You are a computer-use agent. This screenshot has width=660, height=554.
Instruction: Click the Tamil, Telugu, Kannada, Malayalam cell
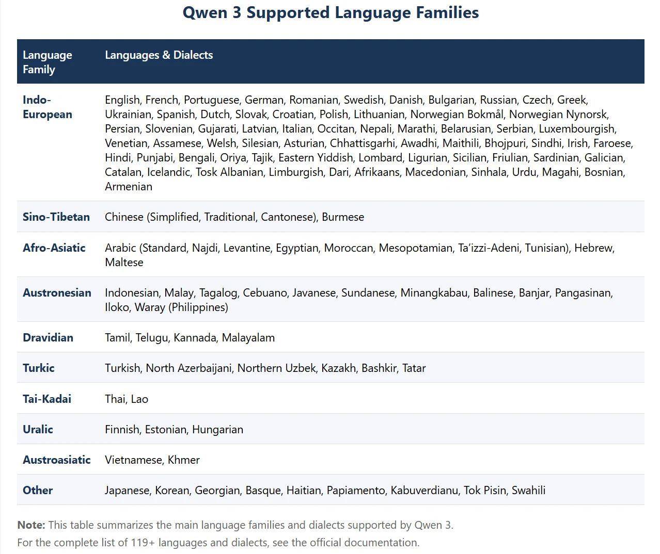(190, 337)
